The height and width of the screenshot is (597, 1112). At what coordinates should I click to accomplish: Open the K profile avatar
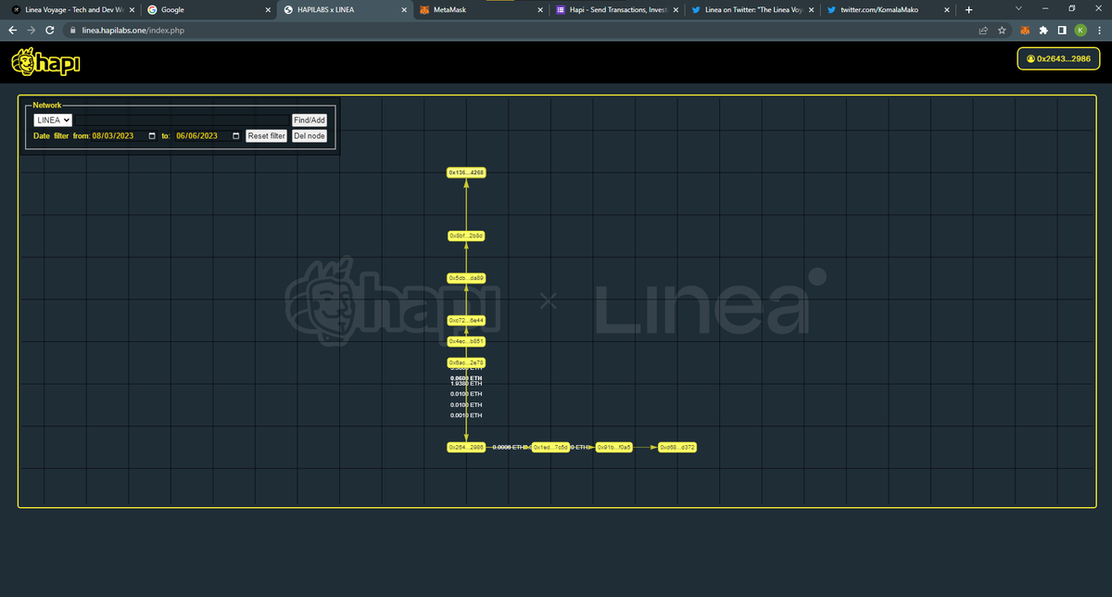(x=1080, y=30)
